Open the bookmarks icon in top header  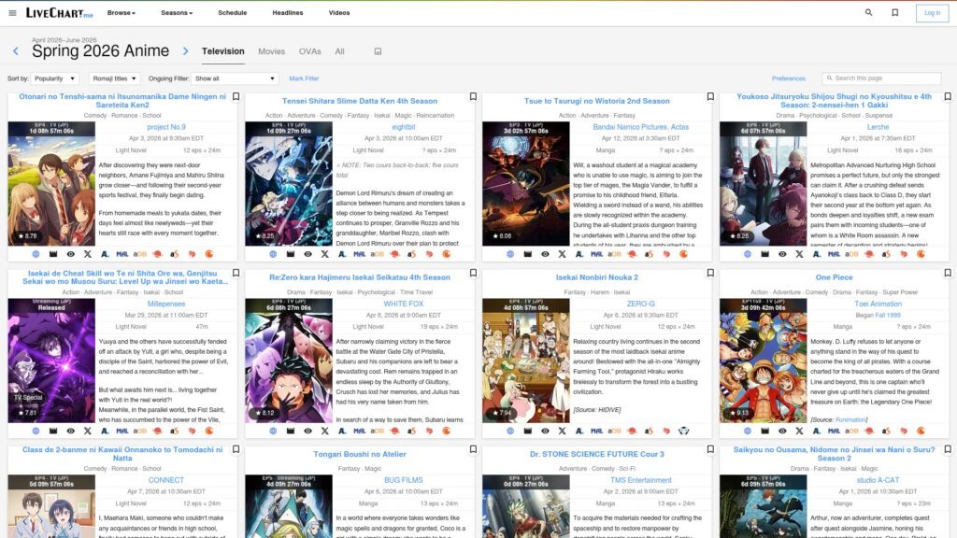[x=894, y=13]
